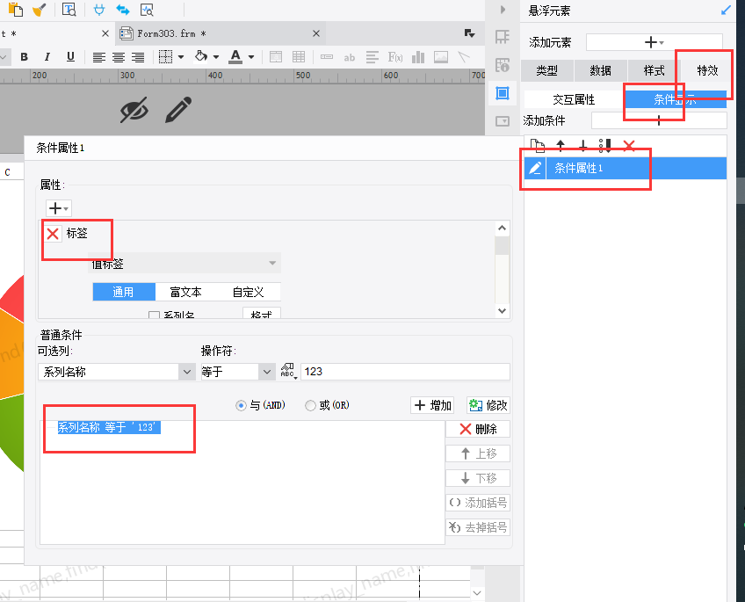Align text to the right
Viewport: 745px width, 602px height.
tap(138, 57)
